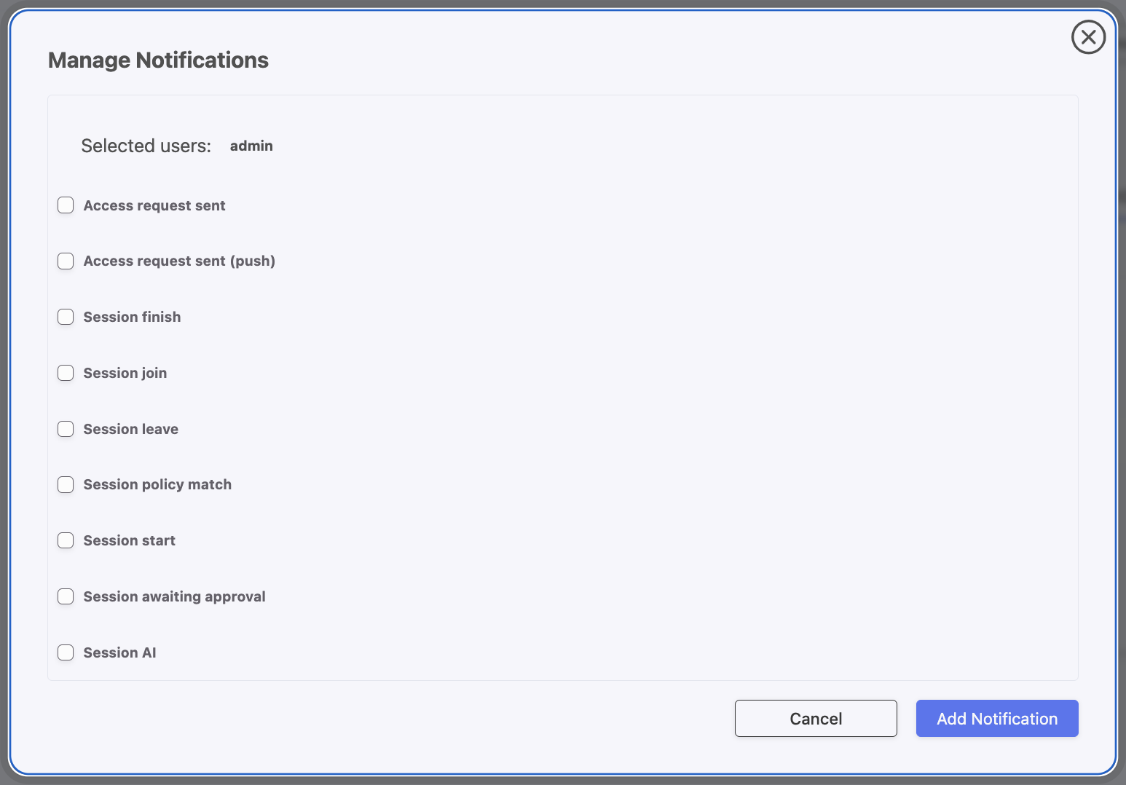The height and width of the screenshot is (785, 1126).
Task: Check the Session awaiting approval checkbox
Action: 66,596
